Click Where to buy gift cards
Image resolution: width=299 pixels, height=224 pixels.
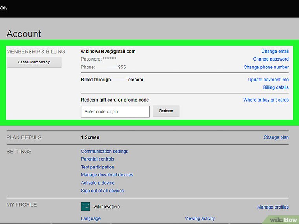(266, 100)
